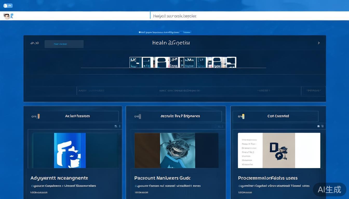The height and width of the screenshot is (199, 349).
Task: Toggle the yellow marker in the Con Creenred header
Action: point(243,116)
